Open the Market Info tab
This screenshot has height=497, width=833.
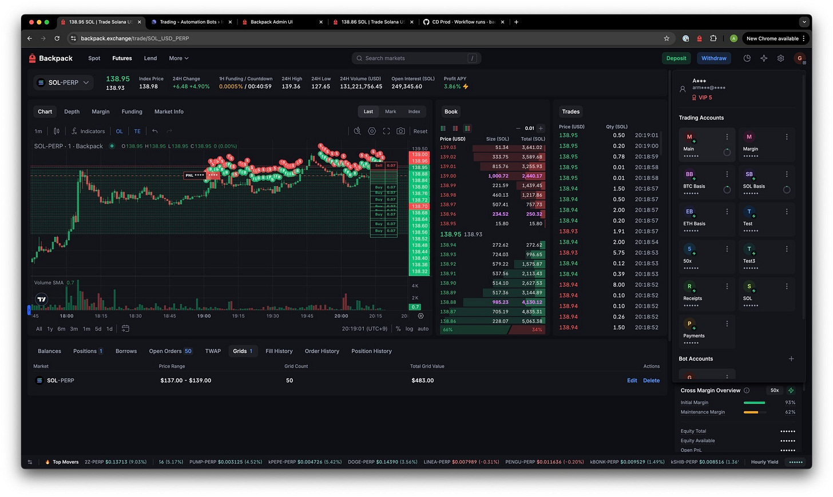169,112
